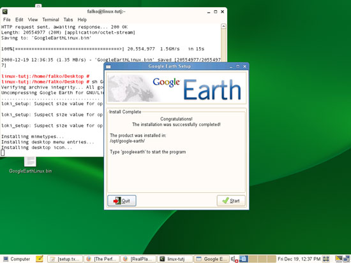Click the display settings tray icon beside the clock
Viewport: 351px width, 263px height.
pyautogui.click(x=326, y=259)
